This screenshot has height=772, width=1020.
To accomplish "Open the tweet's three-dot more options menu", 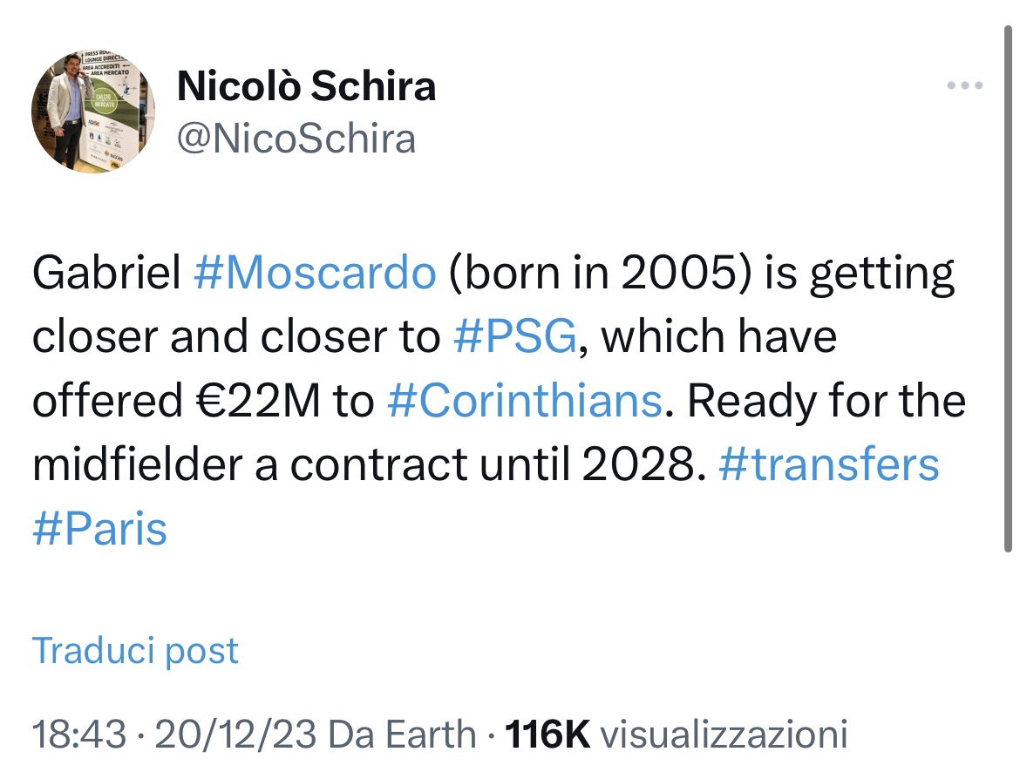I will tap(965, 85).
